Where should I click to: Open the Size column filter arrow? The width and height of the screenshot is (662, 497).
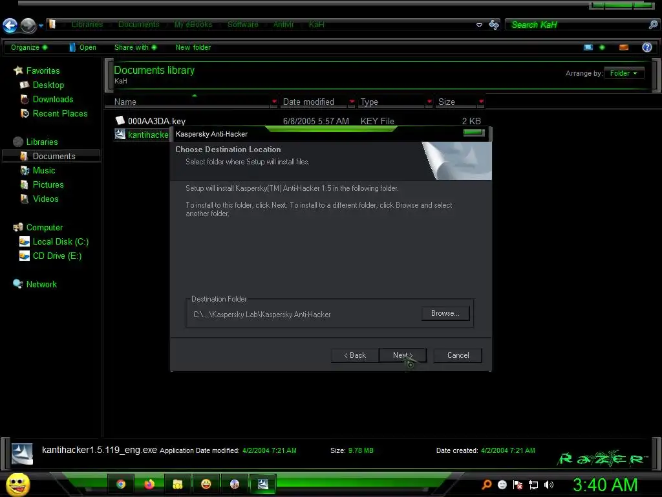tap(481, 102)
